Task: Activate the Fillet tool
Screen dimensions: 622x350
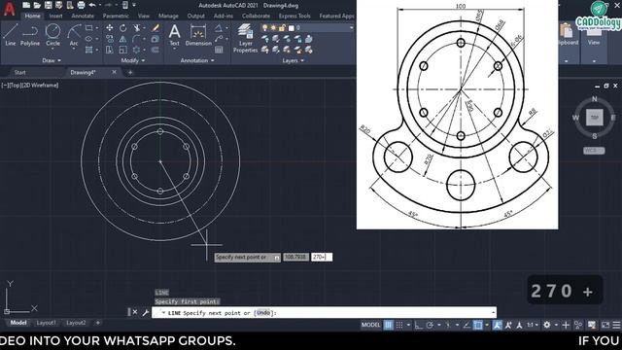Action: coord(136,39)
